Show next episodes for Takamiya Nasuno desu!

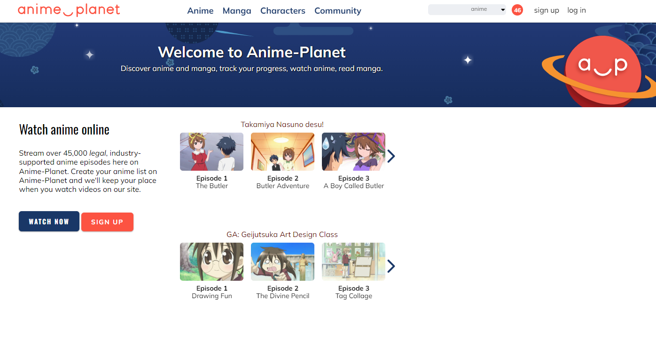point(391,156)
